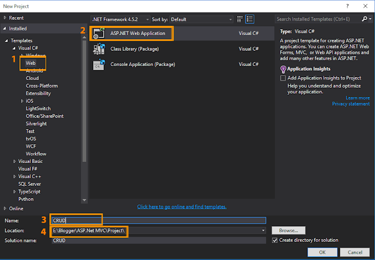
Task: Select the Visual F# node
Action: (28, 169)
